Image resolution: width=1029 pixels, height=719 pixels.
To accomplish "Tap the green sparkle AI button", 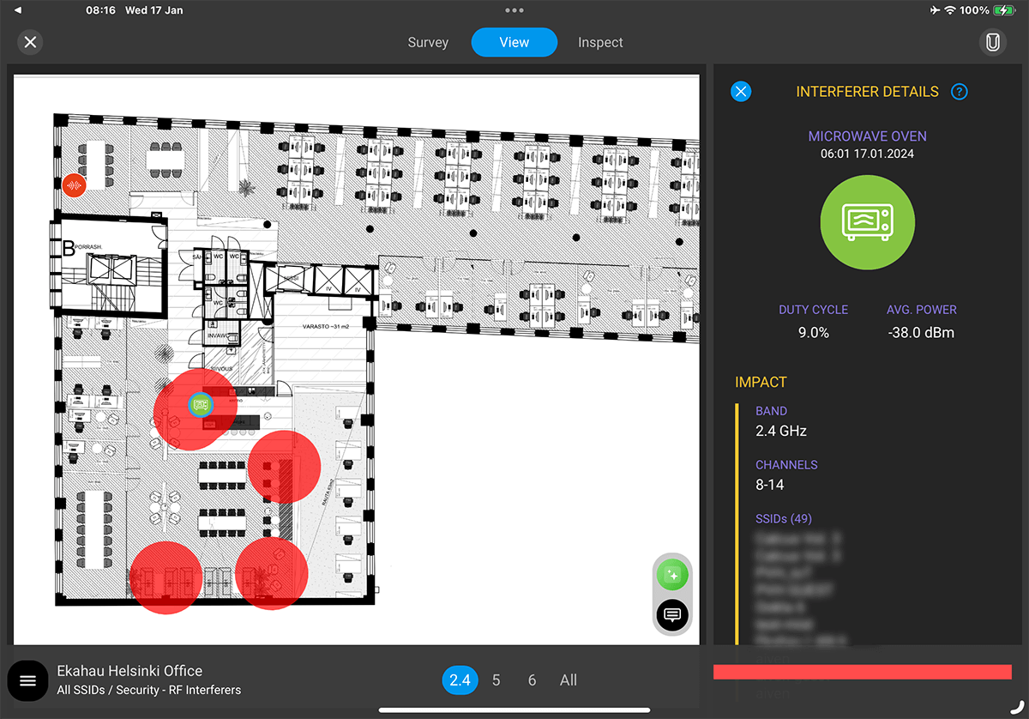I will (x=672, y=575).
